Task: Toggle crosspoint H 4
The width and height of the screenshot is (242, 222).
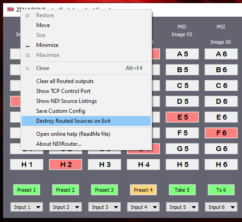Action: pos(143,165)
